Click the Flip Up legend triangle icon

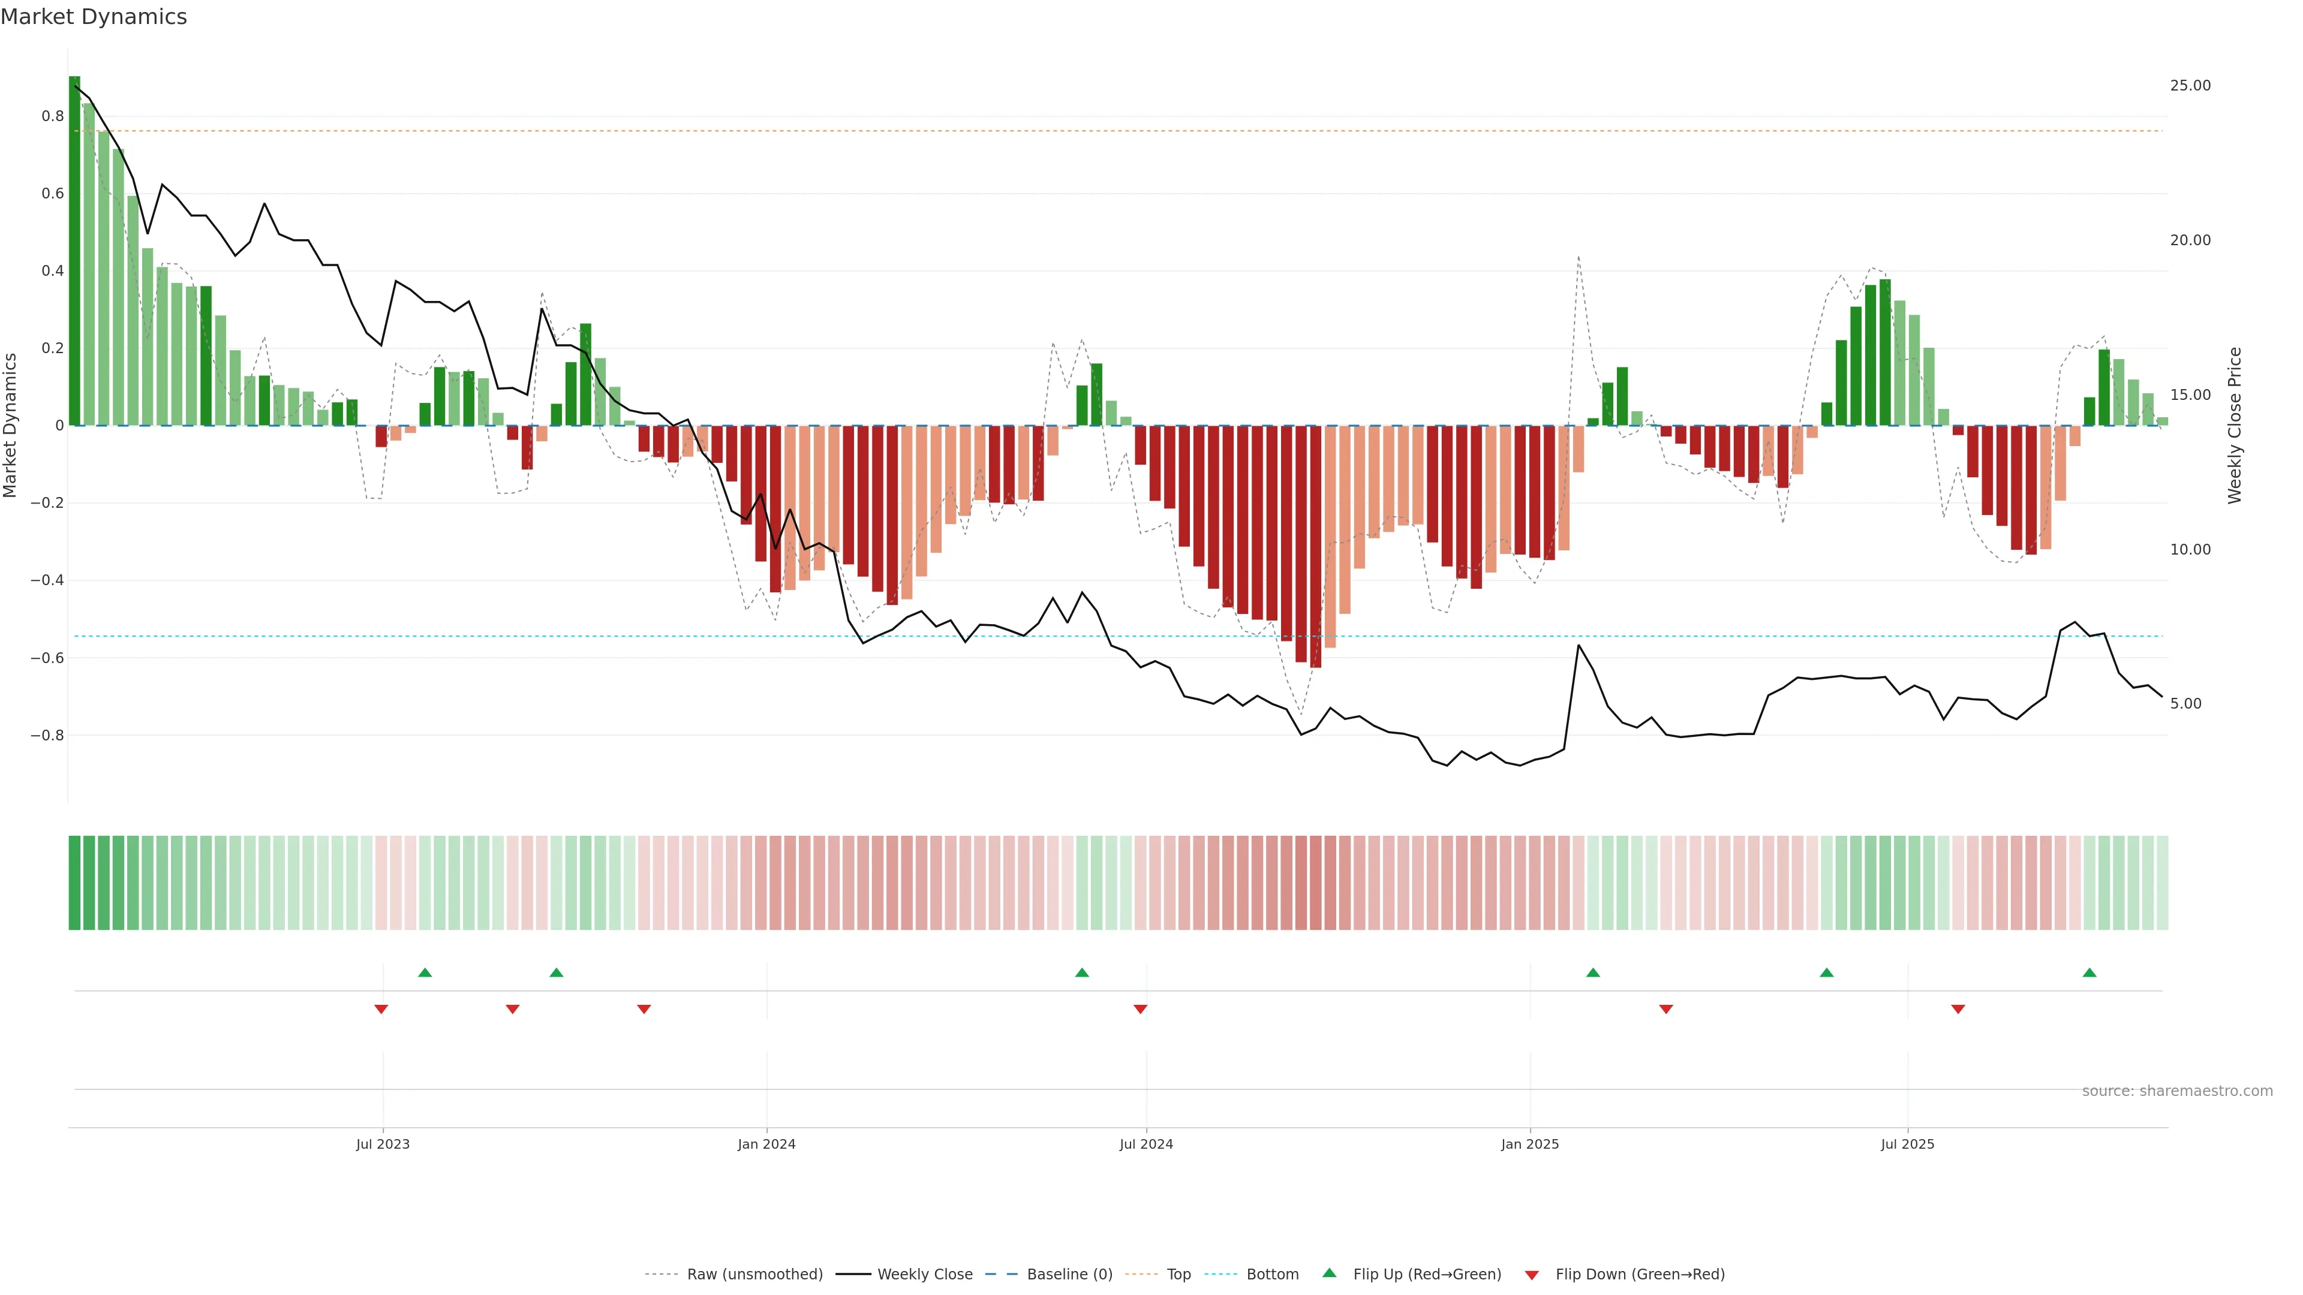point(1328,1273)
